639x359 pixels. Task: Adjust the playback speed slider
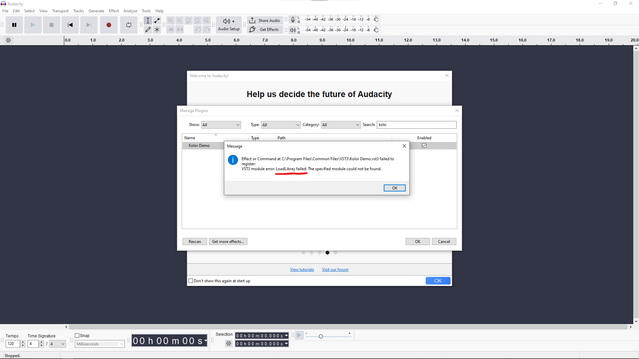pyautogui.click(x=321, y=336)
